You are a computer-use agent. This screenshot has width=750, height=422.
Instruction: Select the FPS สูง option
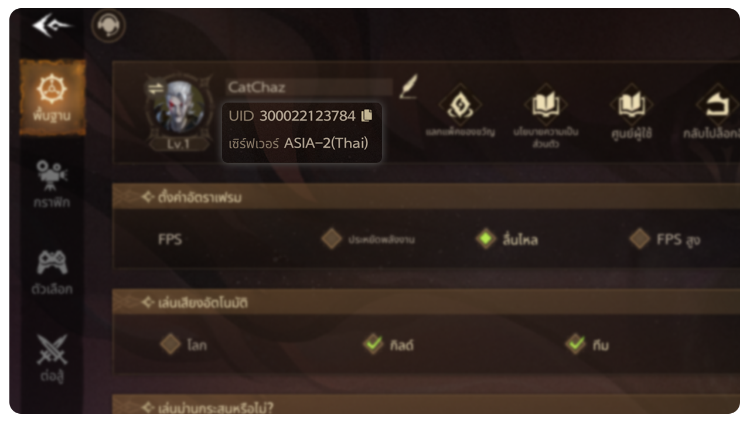tap(639, 239)
